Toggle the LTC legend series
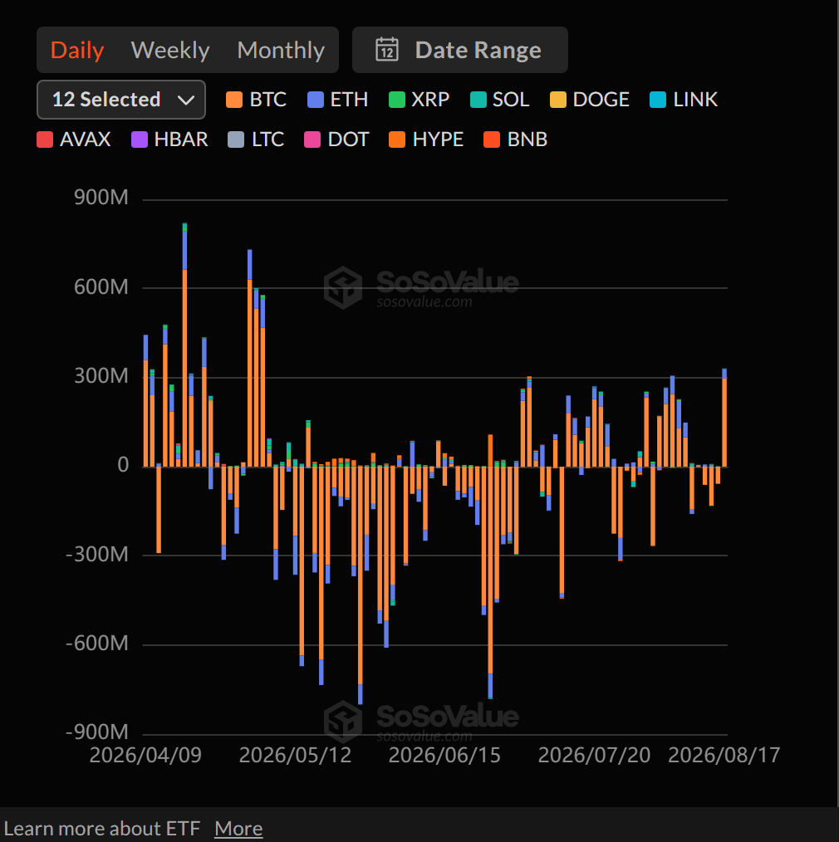 point(256,140)
